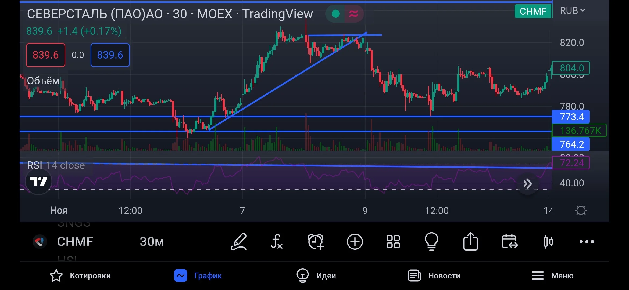Open the three-dot more options menu
Screen dimensions: 629x290
pos(587,242)
